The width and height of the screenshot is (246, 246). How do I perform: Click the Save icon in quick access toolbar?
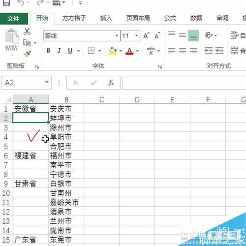tap(6, 2)
